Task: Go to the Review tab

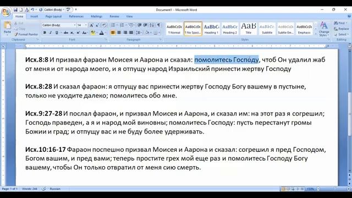Action: (x=114, y=16)
